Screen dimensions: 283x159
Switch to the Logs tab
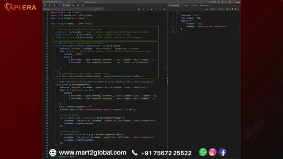[185, 5]
